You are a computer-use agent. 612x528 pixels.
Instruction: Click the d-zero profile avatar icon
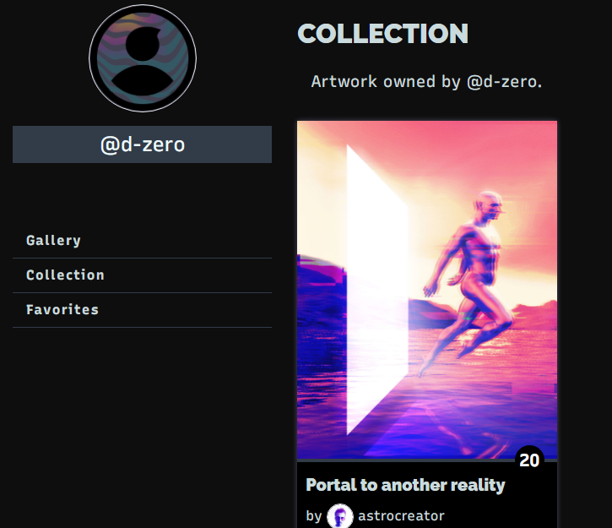click(x=143, y=58)
